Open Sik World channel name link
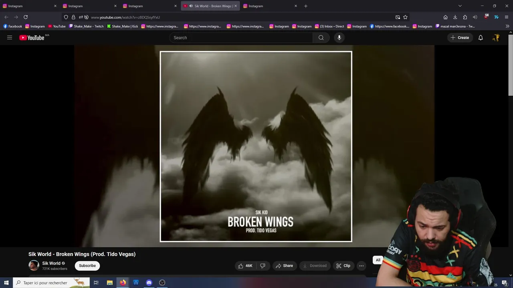 pyautogui.click(x=51, y=263)
